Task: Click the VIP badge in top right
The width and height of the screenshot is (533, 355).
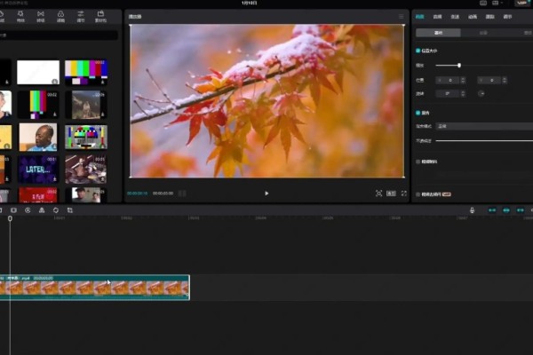Action: pyautogui.click(x=522, y=3)
